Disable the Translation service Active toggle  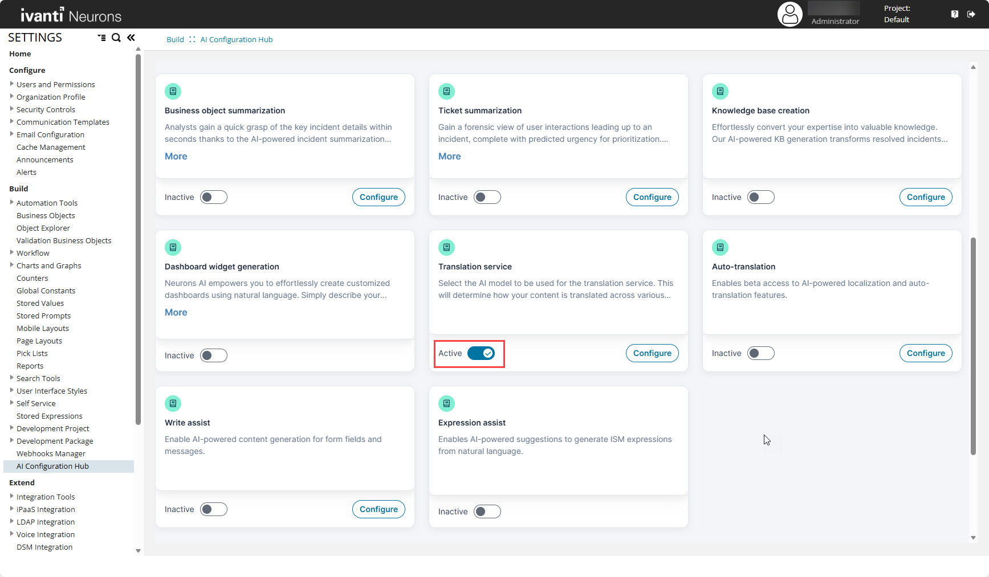tap(481, 353)
